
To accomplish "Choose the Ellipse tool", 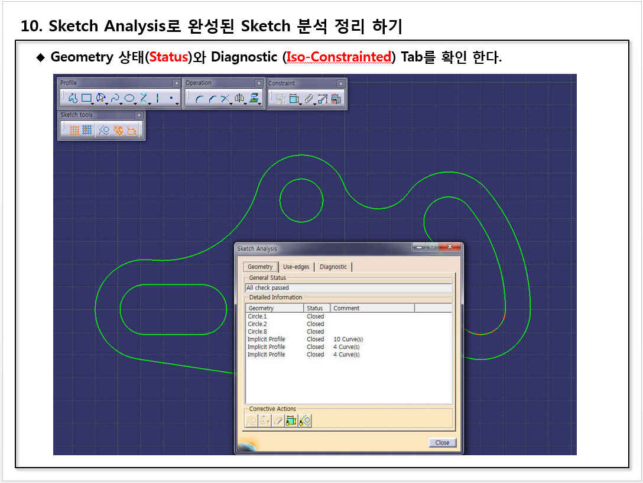I will pyautogui.click(x=129, y=98).
